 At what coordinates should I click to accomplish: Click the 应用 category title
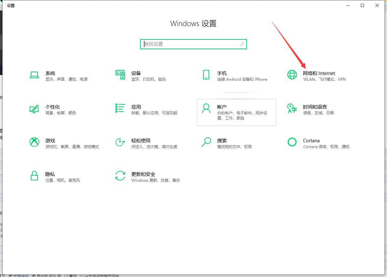136,107
